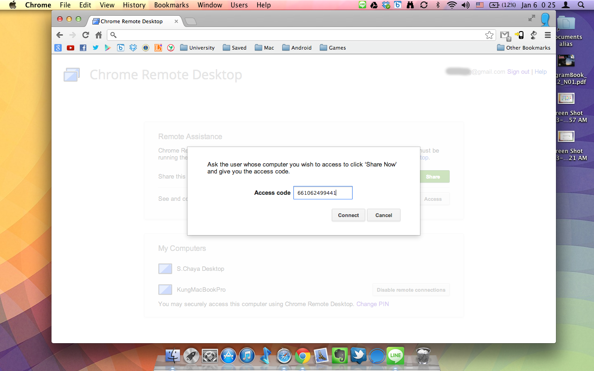Image resolution: width=594 pixels, height=371 pixels.
Task: Open the Twitter bookmark
Action: (x=96, y=48)
